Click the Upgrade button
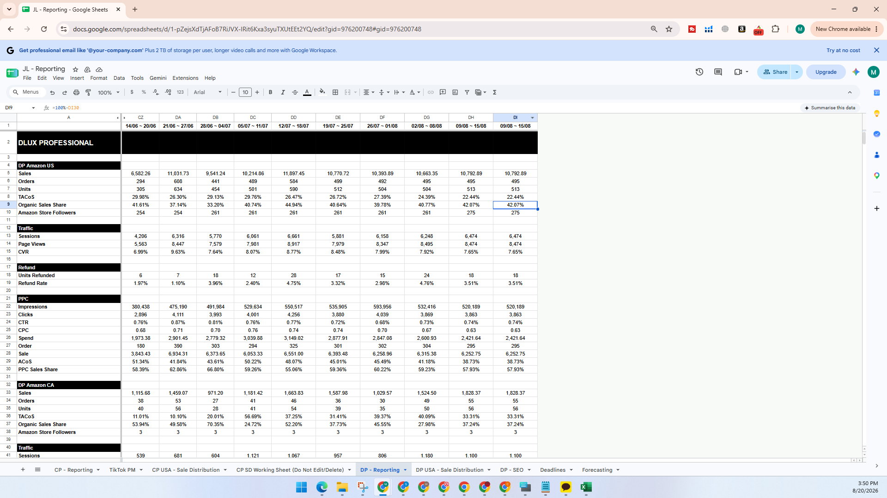 click(826, 72)
